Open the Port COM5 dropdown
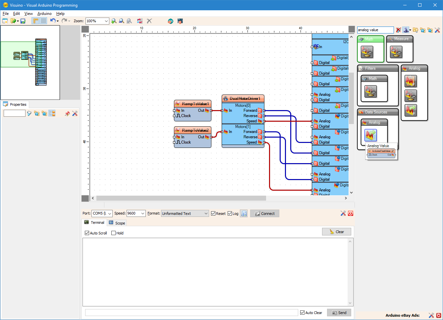The height and width of the screenshot is (320, 443). click(x=110, y=213)
